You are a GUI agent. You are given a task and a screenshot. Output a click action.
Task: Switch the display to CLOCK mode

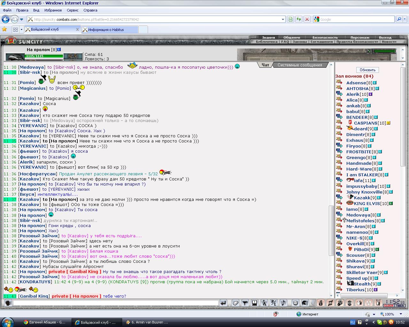click(389, 306)
